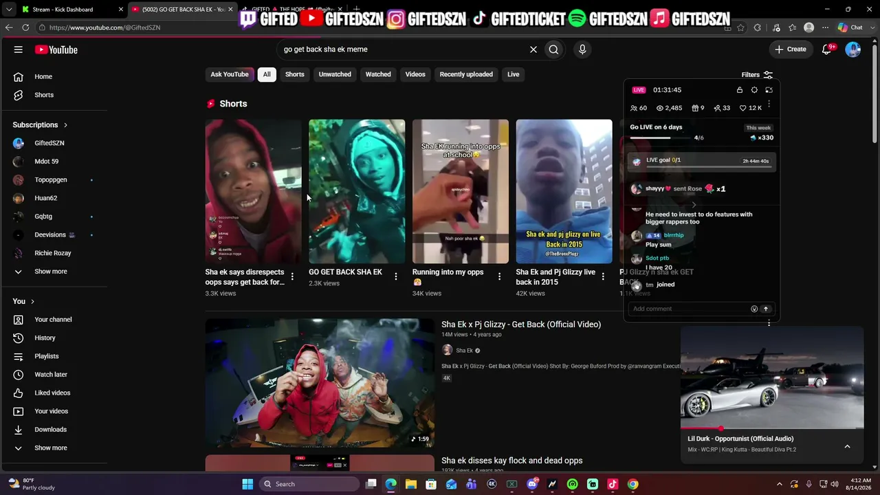Open Liked videos from the sidebar
The width and height of the screenshot is (880, 495).
[x=52, y=393]
